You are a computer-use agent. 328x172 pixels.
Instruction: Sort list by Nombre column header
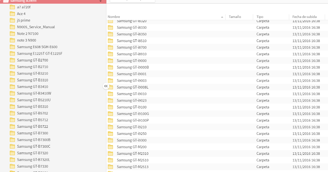[x=114, y=17]
